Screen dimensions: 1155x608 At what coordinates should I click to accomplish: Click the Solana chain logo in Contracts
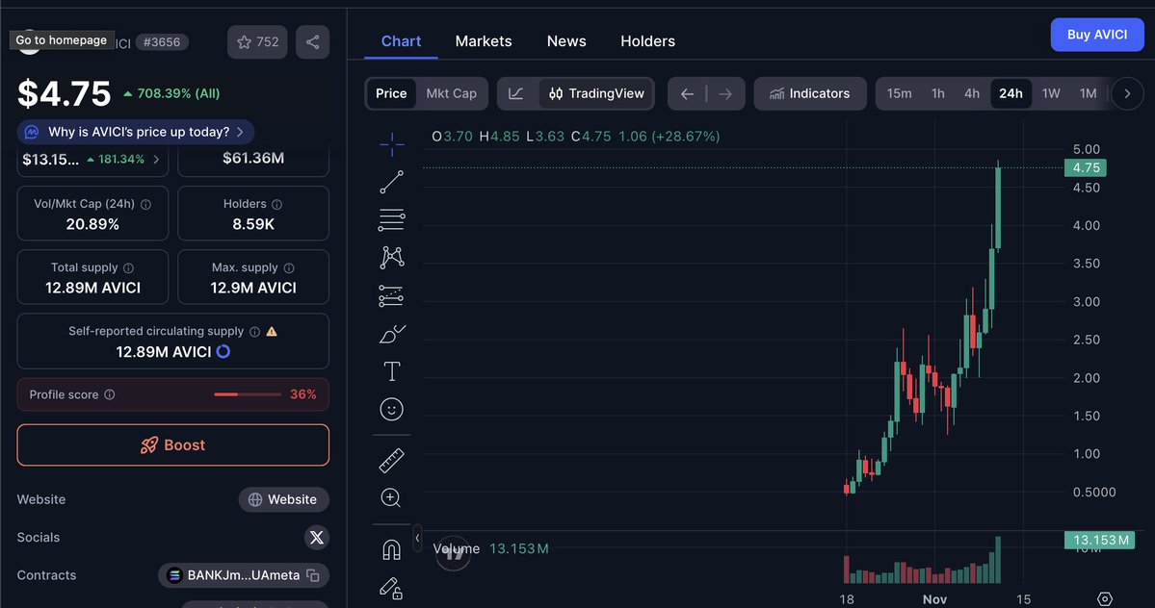(174, 575)
